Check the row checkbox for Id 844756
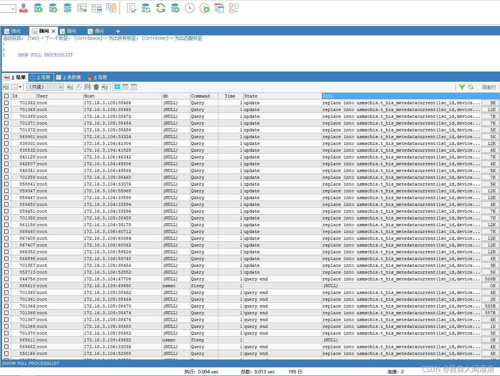Screen dimensions: 500x376 pos(6,279)
